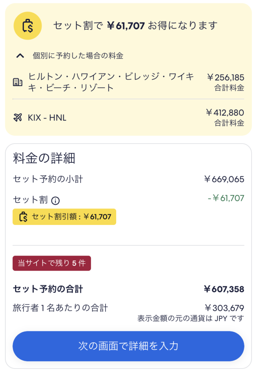Click the セット予約の合計 ¥607,358 amount
This screenshot has height=377, width=267.
tap(224, 289)
